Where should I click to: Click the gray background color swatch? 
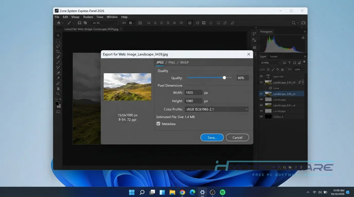(x=60, y=106)
